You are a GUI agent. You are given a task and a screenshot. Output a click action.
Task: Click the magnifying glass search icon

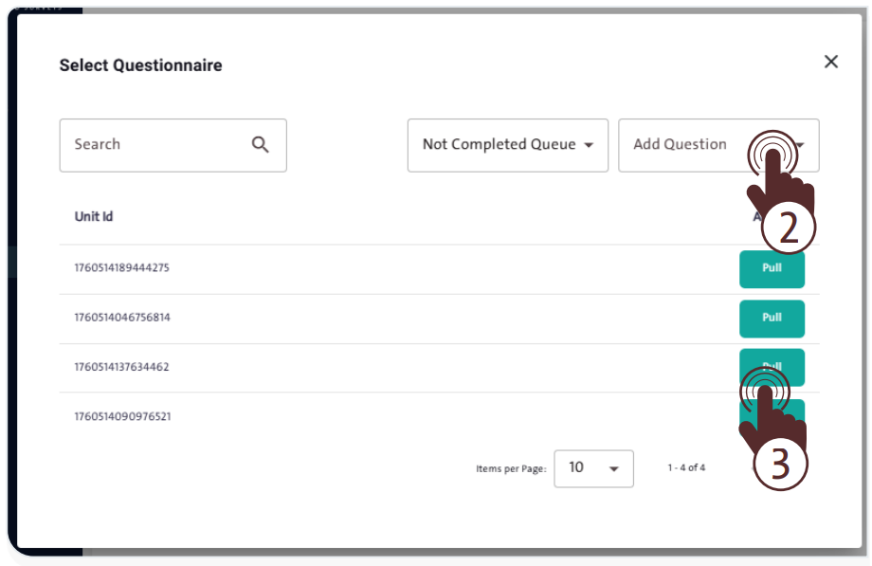(261, 145)
